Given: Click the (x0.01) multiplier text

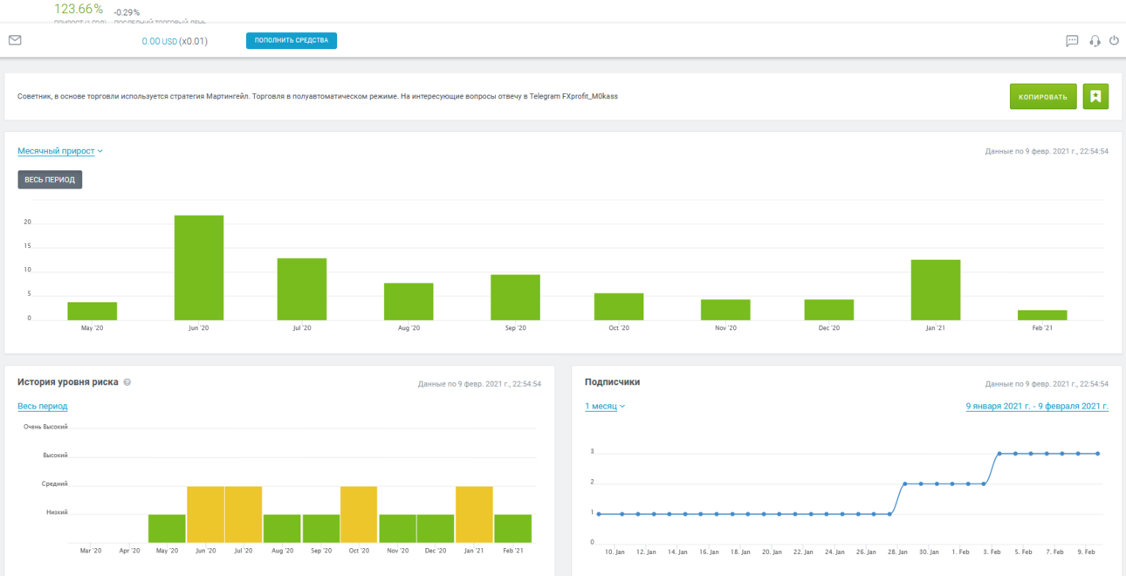Looking at the screenshot, I should pos(194,41).
